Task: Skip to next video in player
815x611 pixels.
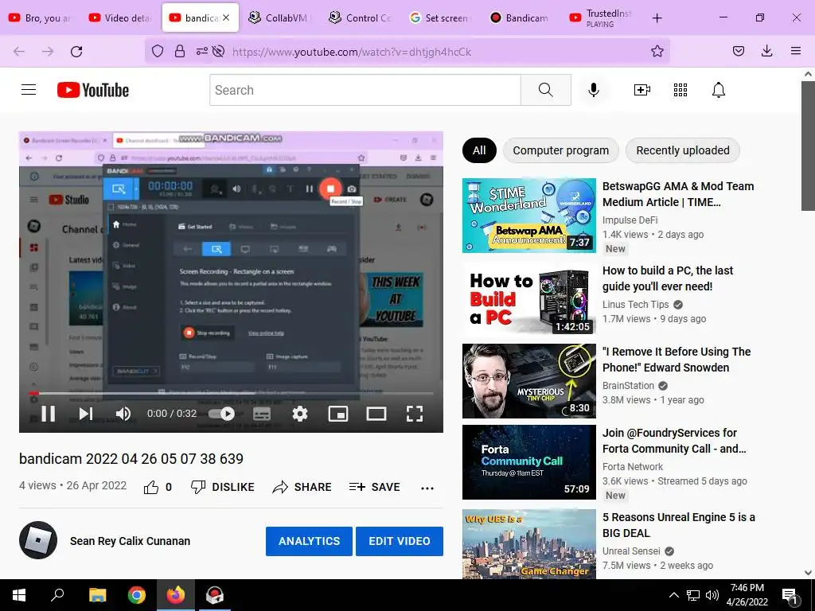Action: click(x=86, y=414)
